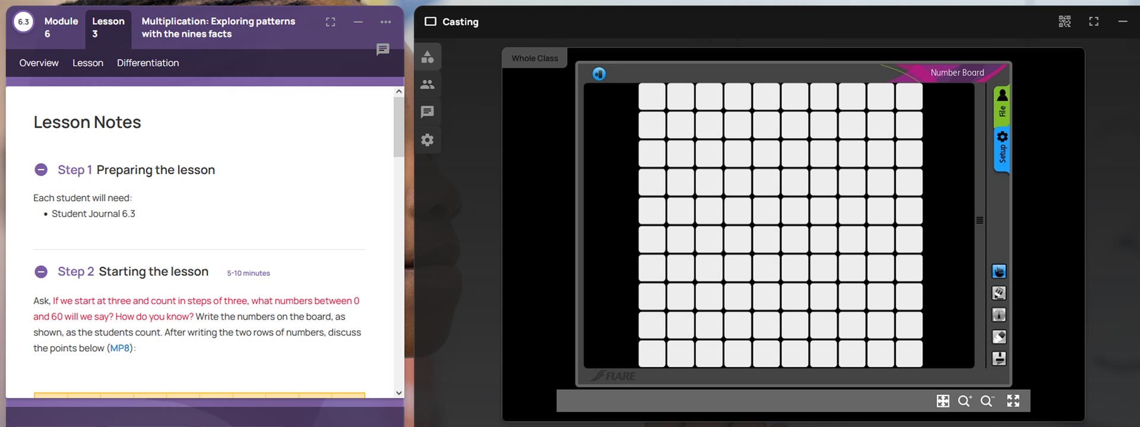
Task: Collapse Step 2 Starting the lesson
Action: point(41,272)
